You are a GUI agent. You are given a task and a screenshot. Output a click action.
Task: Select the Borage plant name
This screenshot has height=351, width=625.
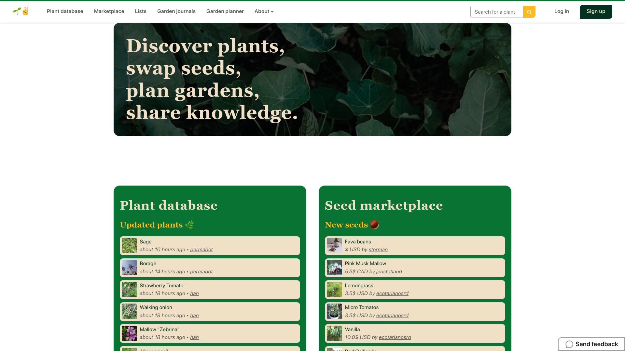148,264
